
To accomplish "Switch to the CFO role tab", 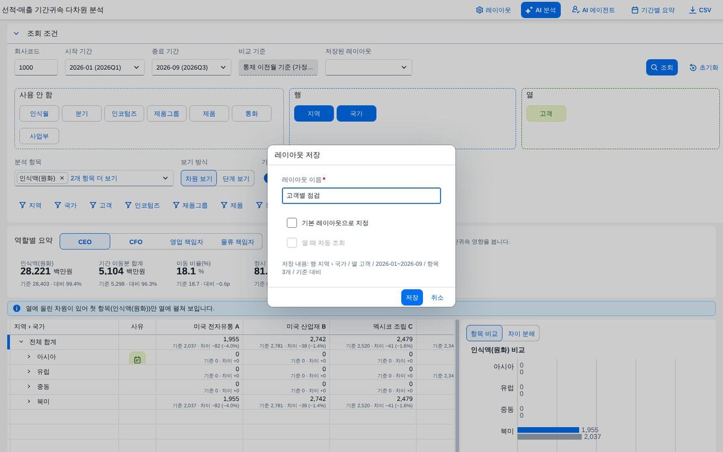I will 136,242.
